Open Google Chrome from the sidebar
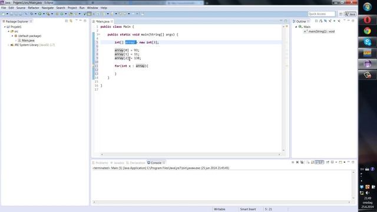The width and height of the screenshot is (377, 212). point(367,31)
